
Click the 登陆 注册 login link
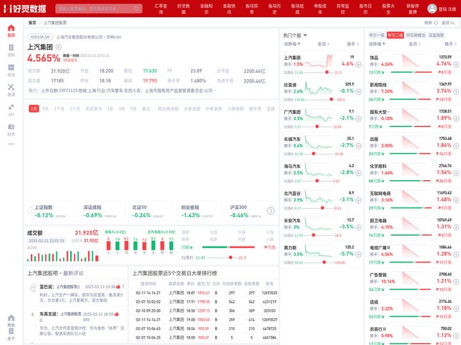click(448, 9)
